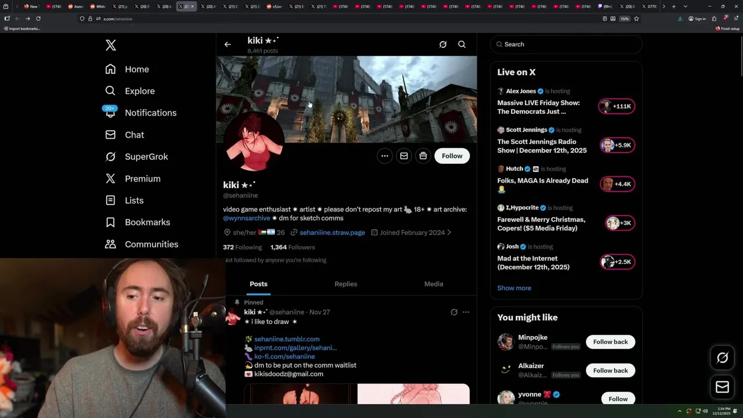Switch to the Posts tab
This screenshot has width=743, height=418.
click(x=258, y=284)
